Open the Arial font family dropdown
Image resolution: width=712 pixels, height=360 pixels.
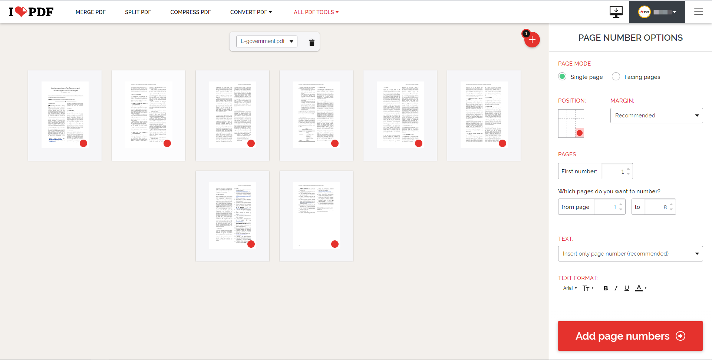coord(570,288)
